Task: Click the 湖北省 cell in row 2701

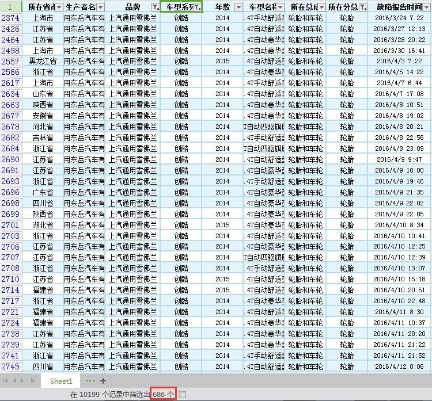Action: (43, 225)
